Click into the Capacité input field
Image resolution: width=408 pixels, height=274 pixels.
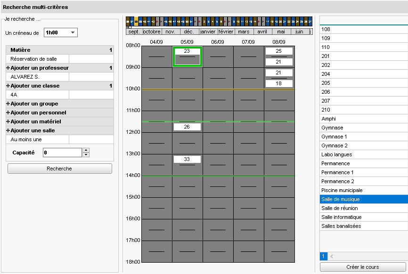coord(63,153)
